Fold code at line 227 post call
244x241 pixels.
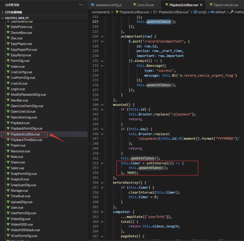point(102,42)
